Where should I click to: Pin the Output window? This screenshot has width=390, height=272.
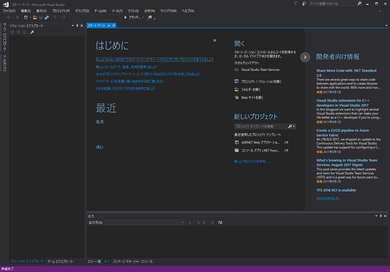[x=381, y=216]
